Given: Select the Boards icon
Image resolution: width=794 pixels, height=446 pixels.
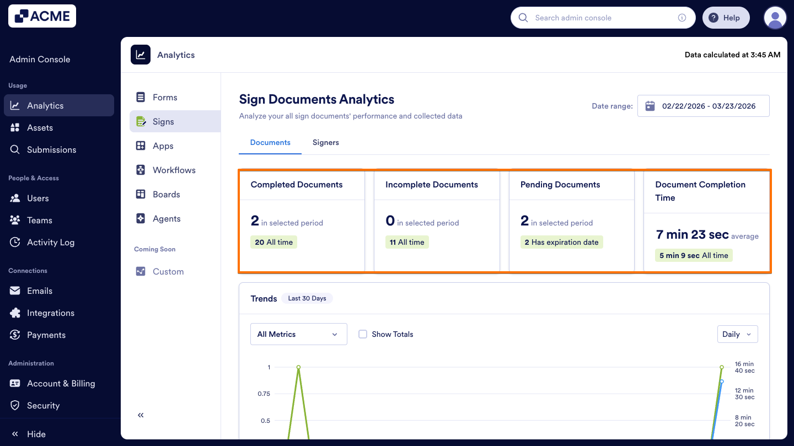Looking at the screenshot, I should pyautogui.click(x=142, y=194).
